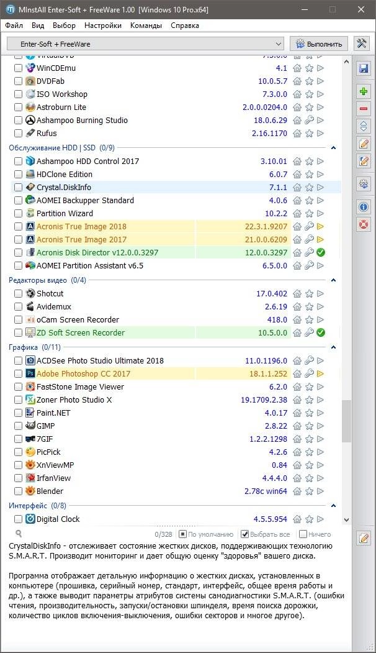Enable the PicPick checkbox

coord(18,452)
